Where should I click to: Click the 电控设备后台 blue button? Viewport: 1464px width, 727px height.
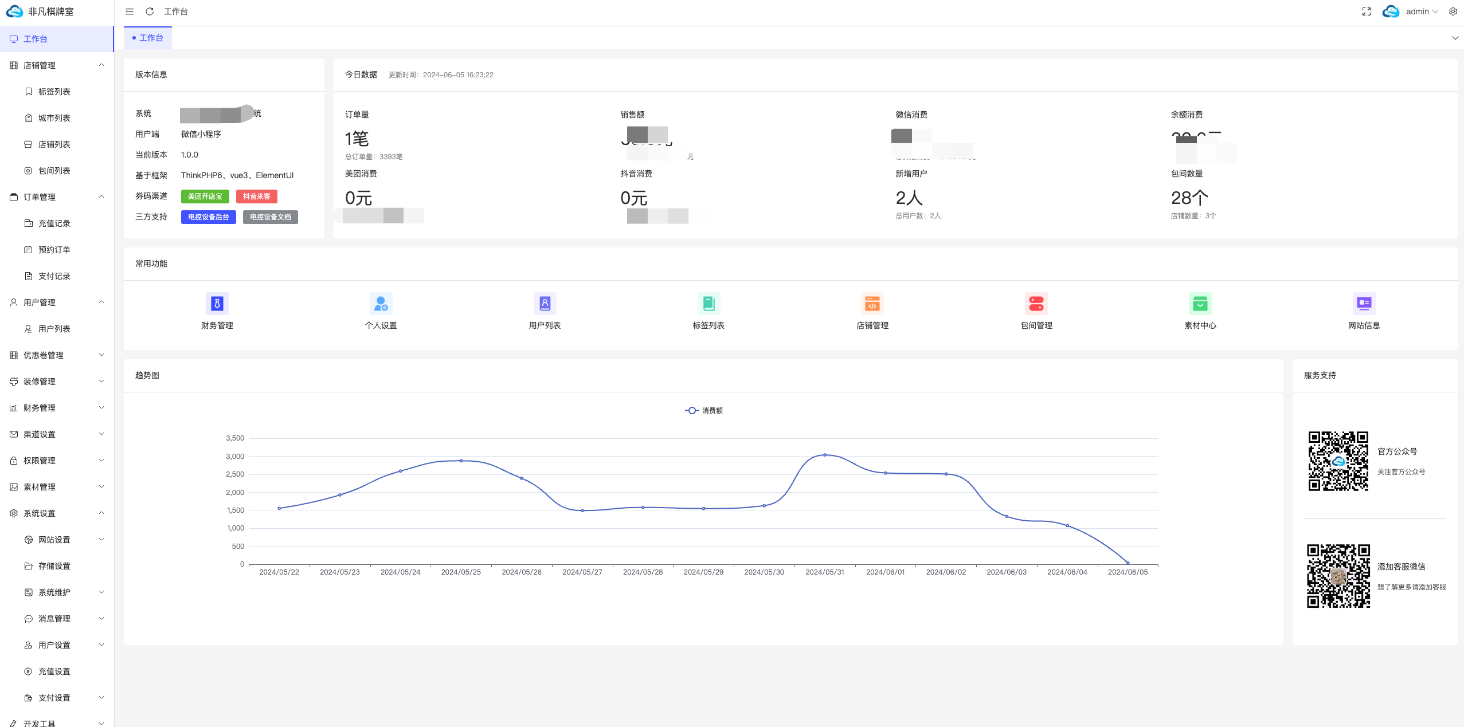click(x=208, y=217)
